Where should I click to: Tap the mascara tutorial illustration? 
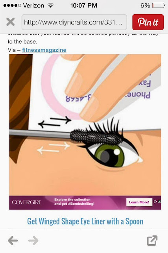[x=85, y=125]
